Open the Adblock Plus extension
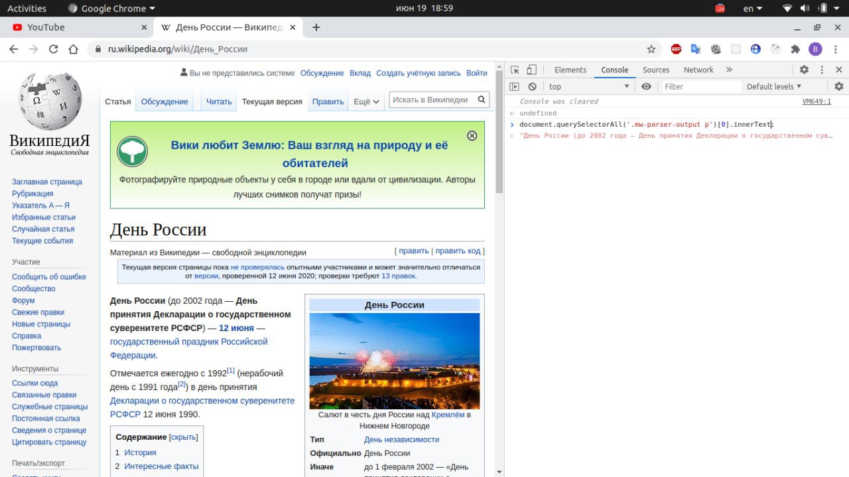This screenshot has height=477, width=849. 676,49
